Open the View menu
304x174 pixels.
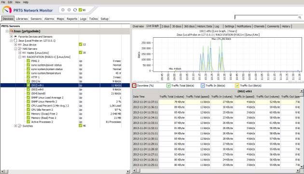point(18,2)
